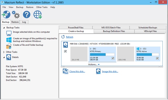Click the Macrium Reflect title bar logo
168x100 pixels.
[x=2, y=2]
